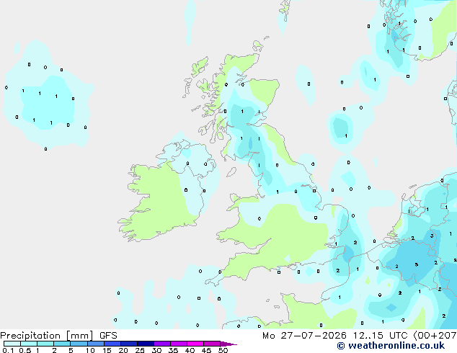Viewport: 457px width, 353px height.
Task: Click the '45' scale label
Action: pyautogui.click(x=206, y=350)
